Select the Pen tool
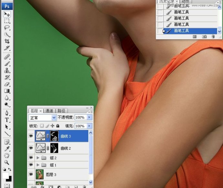The width and height of the screenshot is (223, 188). [7, 113]
